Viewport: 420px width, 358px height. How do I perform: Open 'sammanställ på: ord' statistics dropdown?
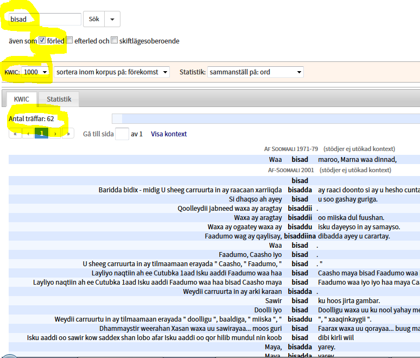click(256, 72)
